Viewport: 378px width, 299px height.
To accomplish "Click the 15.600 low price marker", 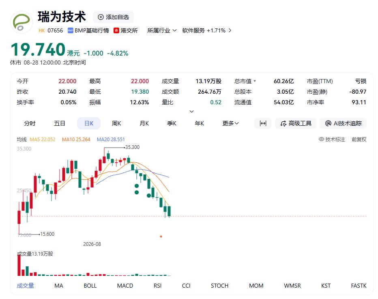I will point(47,234).
